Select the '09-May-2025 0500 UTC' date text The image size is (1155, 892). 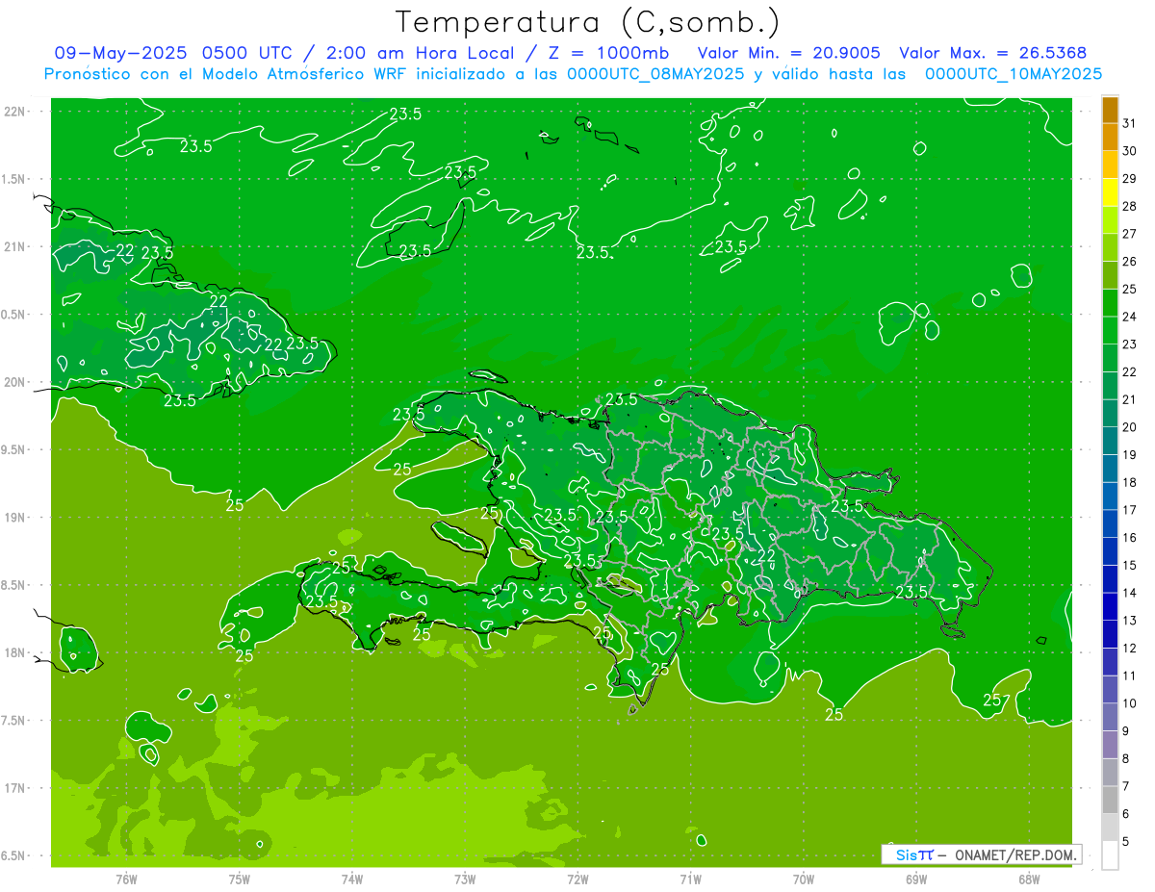coord(174,54)
